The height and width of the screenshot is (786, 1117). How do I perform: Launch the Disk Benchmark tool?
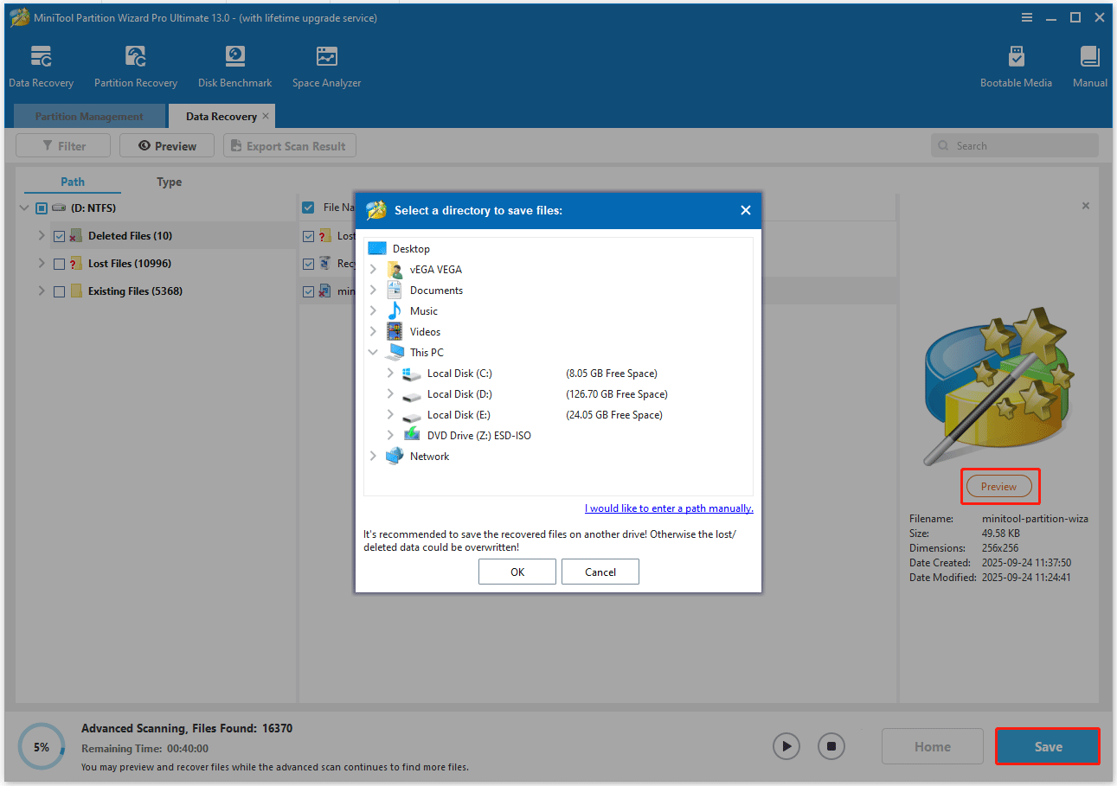(x=234, y=65)
